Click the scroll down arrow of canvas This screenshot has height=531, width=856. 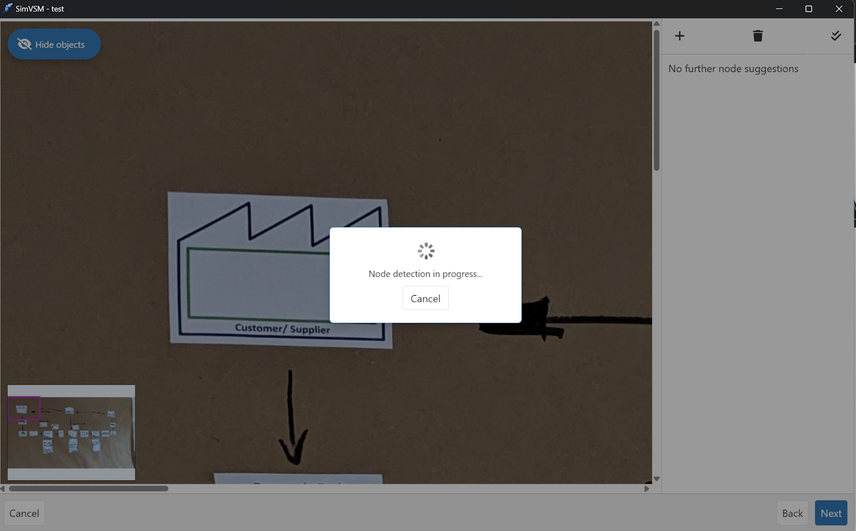[x=656, y=479]
